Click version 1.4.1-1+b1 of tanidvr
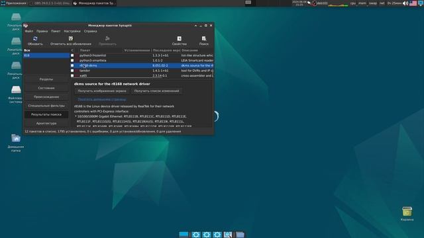This screenshot has width=424, height=238. point(160,71)
